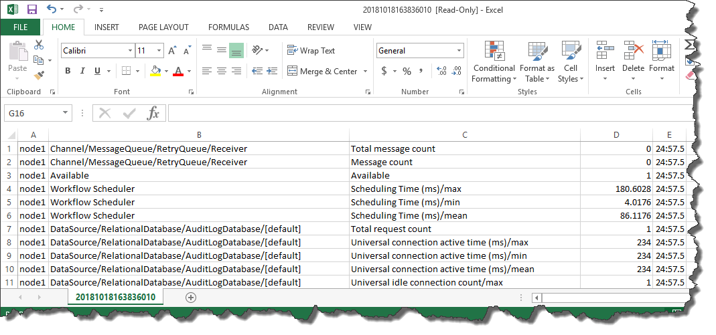Open the FILE menu
This screenshot has width=716, height=335.
coord(20,27)
